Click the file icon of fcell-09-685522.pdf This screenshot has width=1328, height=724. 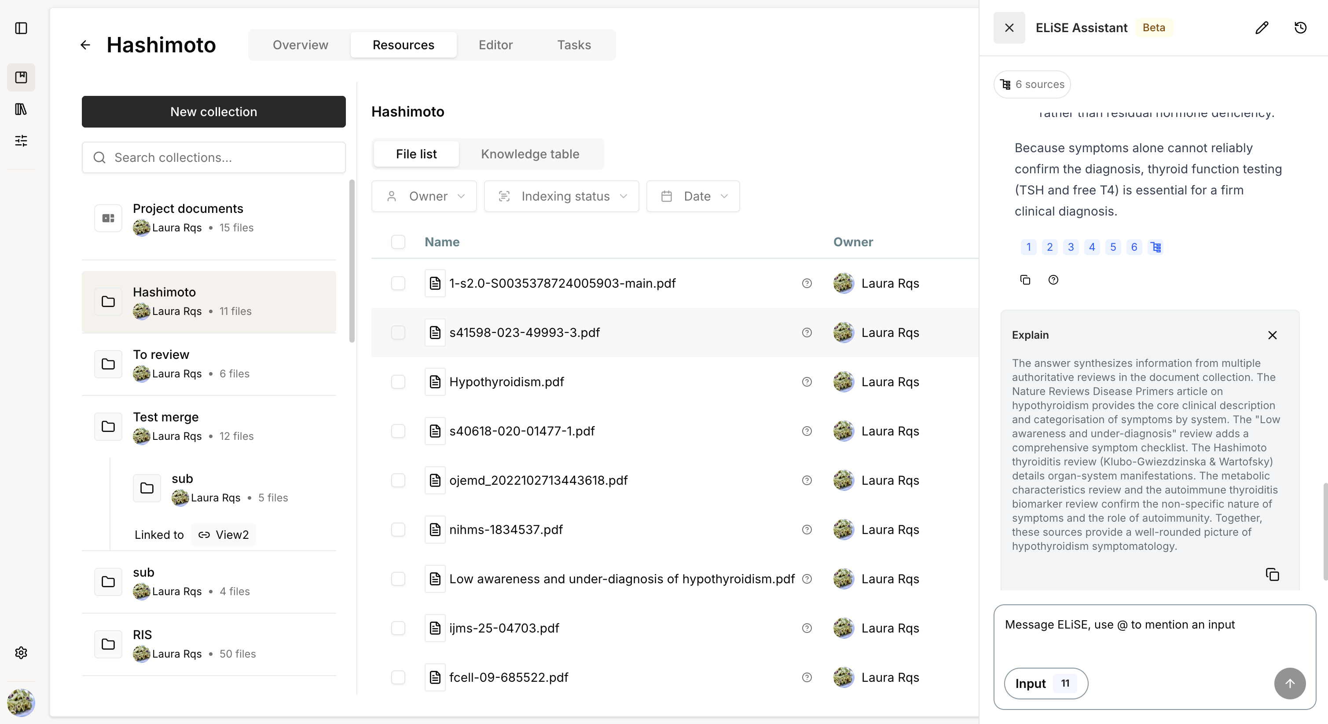pyautogui.click(x=435, y=677)
